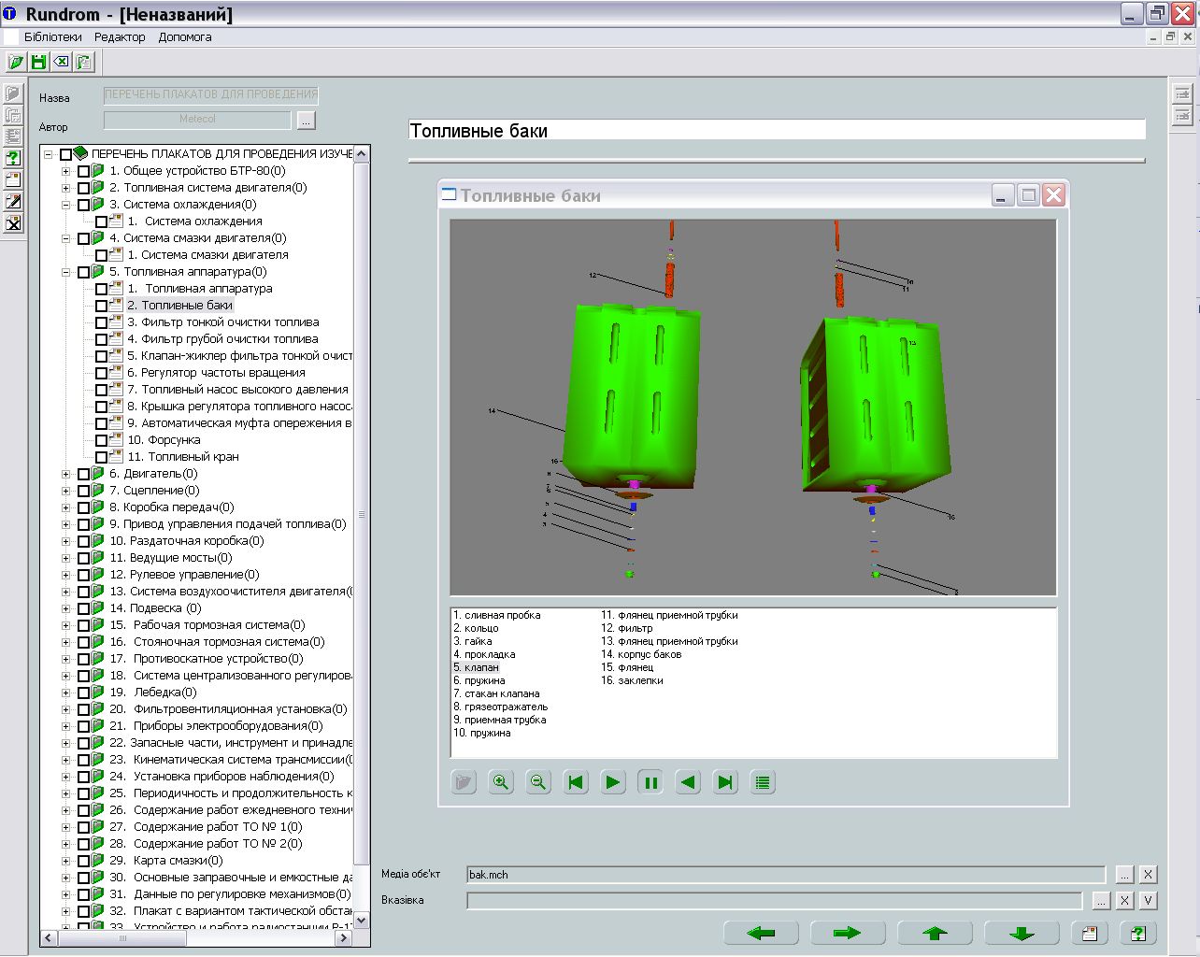Expand the '7. Сцепление(0)' tree node

point(65,491)
